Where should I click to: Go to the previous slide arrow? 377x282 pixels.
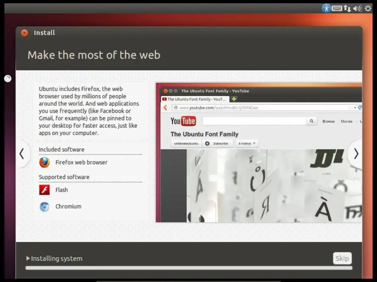tap(22, 154)
